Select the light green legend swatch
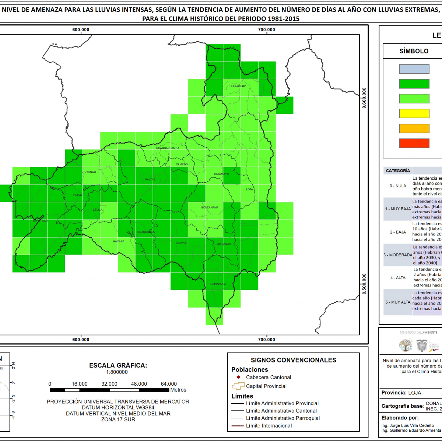This screenshot has width=442, height=442. 414,98
